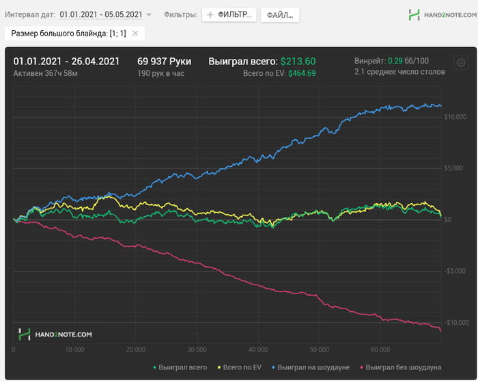The height and width of the screenshot is (381, 478).
Task: Click the $10,000 y-axis label
Action: [x=455, y=116]
